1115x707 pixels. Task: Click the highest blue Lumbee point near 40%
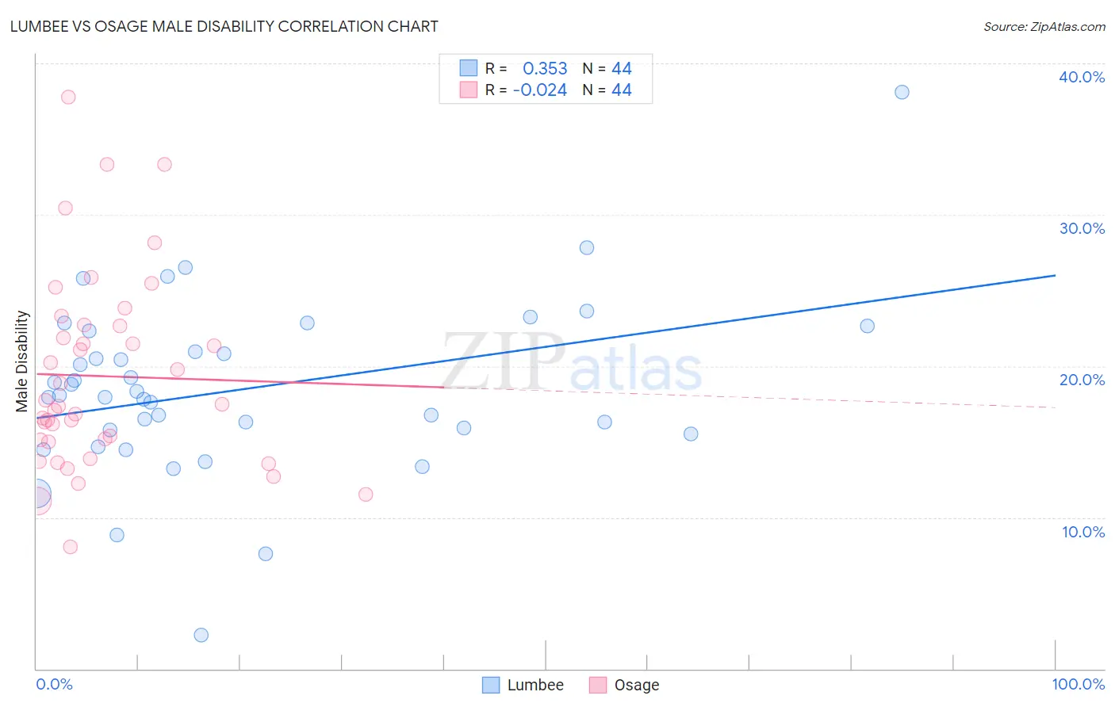pyautogui.click(x=902, y=92)
